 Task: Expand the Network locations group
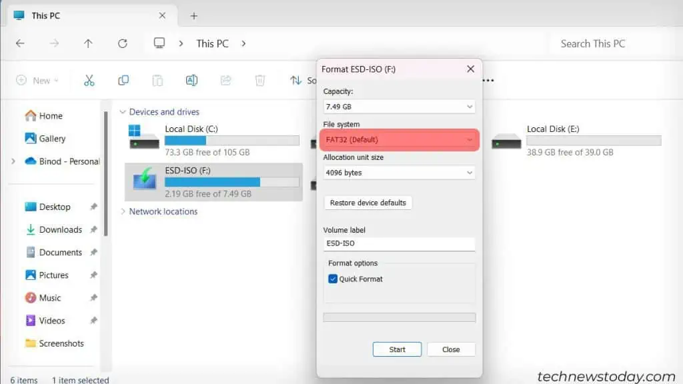[123, 211]
